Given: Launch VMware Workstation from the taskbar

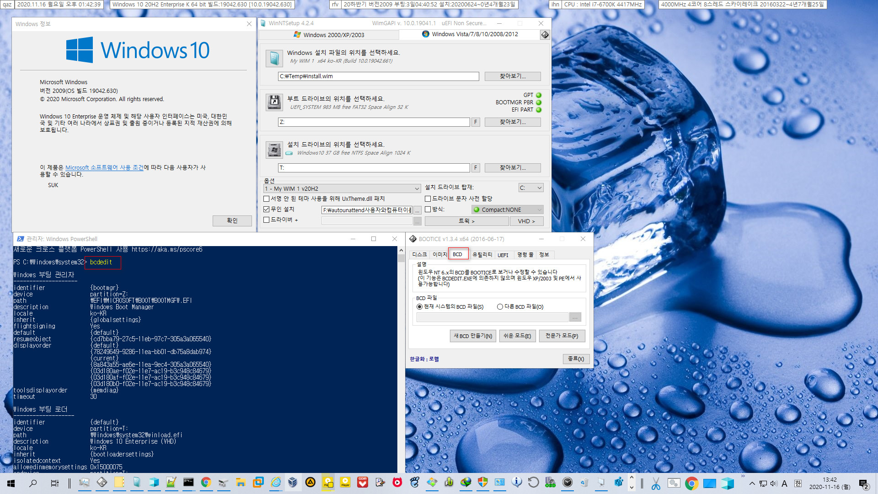Looking at the screenshot, I should pyautogui.click(x=258, y=482).
